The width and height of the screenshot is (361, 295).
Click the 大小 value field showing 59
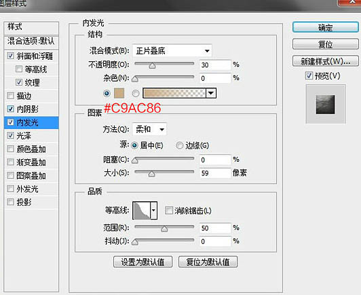(215, 173)
